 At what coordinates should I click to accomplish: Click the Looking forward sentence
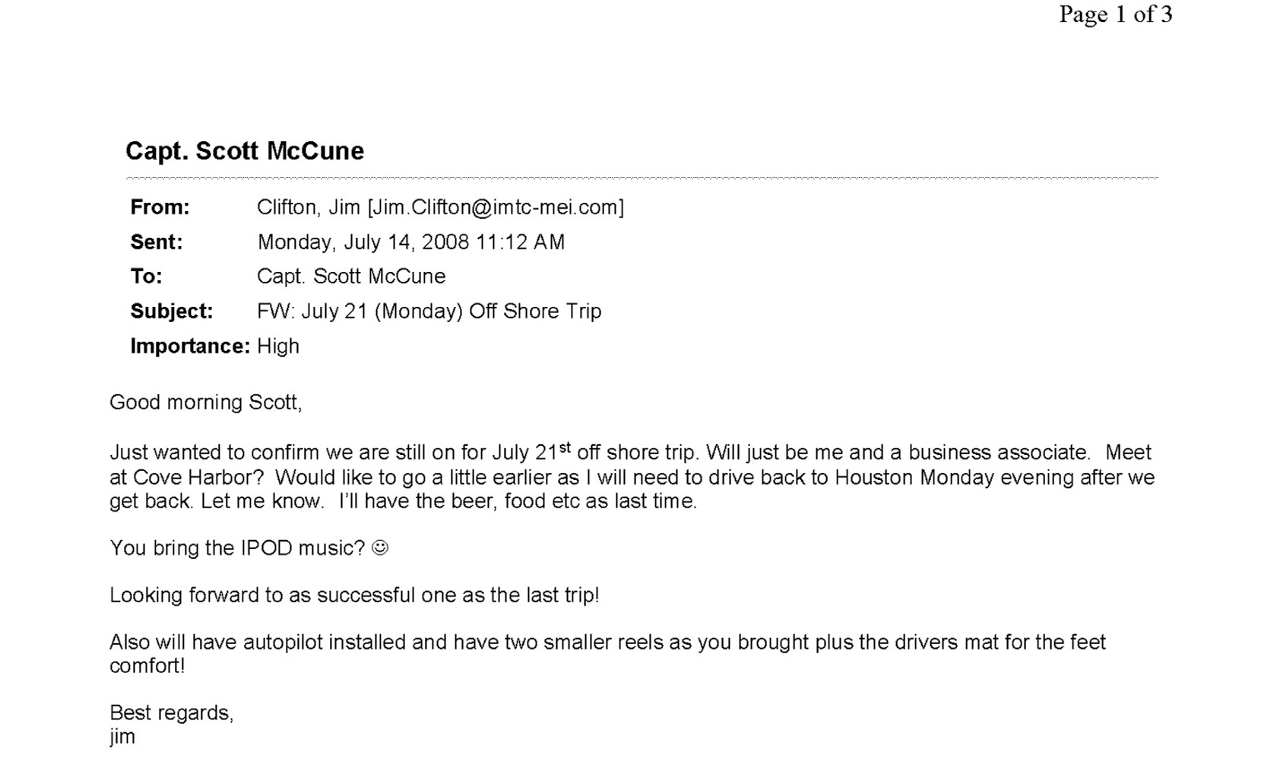[354, 595]
